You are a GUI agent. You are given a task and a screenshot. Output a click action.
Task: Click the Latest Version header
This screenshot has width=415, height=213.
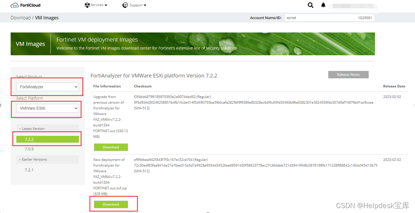point(48,129)
